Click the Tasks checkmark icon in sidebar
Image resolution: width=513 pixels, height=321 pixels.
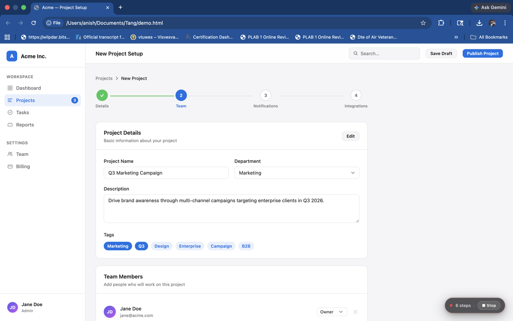[10, 112]
